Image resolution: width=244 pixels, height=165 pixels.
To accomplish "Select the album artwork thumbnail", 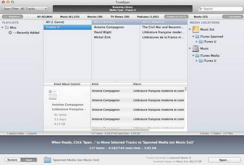I will (x=53, y=95).
